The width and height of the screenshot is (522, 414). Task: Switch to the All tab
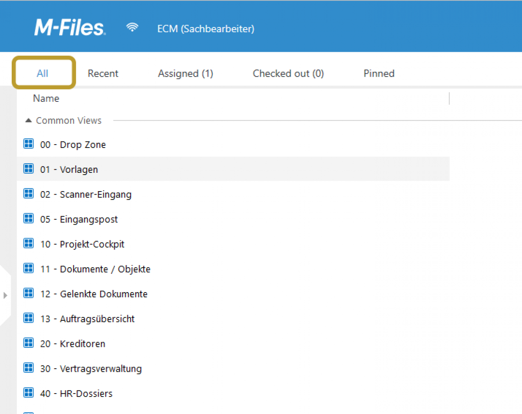[x=43, y=74]
